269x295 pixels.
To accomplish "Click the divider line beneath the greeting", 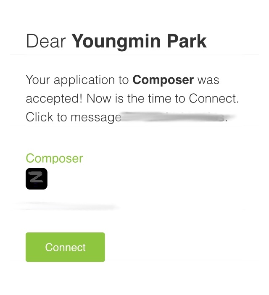I will pyautogui.click(x=134, y=54).
